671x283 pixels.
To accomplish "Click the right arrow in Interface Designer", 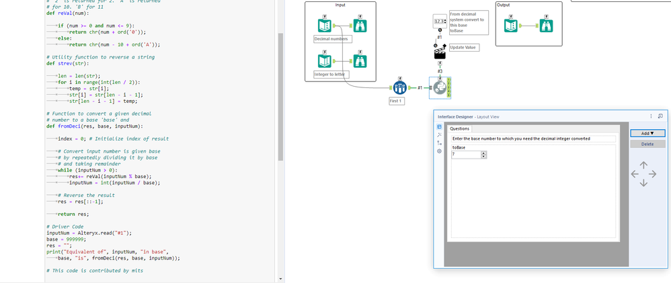I will coord(653,174).
